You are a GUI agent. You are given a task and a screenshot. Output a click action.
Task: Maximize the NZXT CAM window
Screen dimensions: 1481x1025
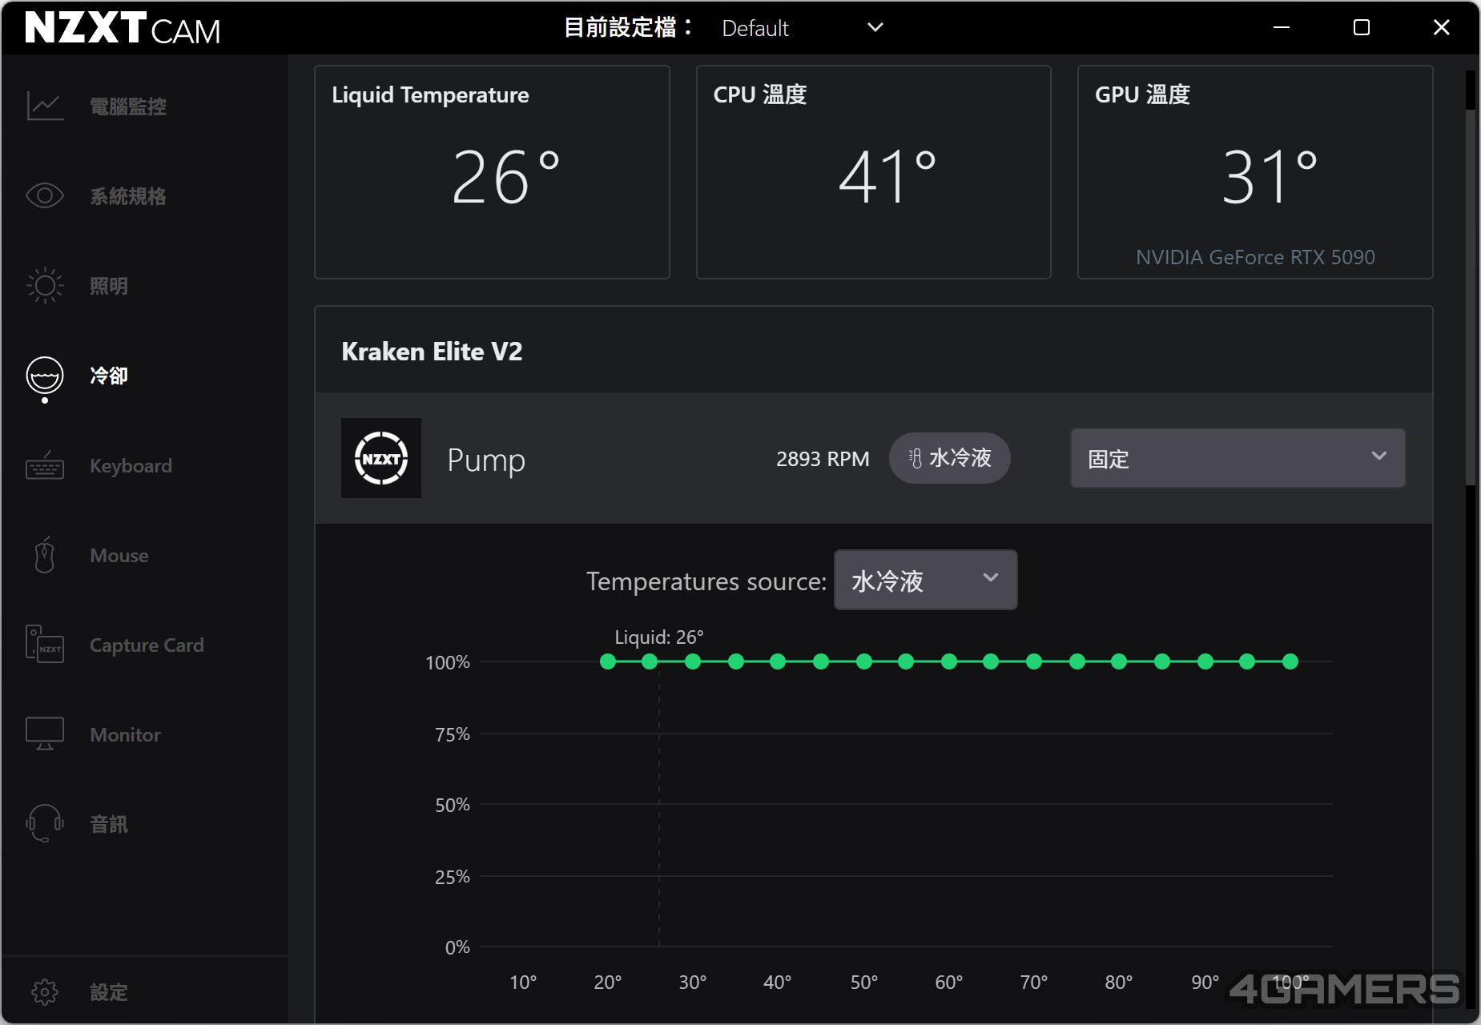click(1362, 27)
